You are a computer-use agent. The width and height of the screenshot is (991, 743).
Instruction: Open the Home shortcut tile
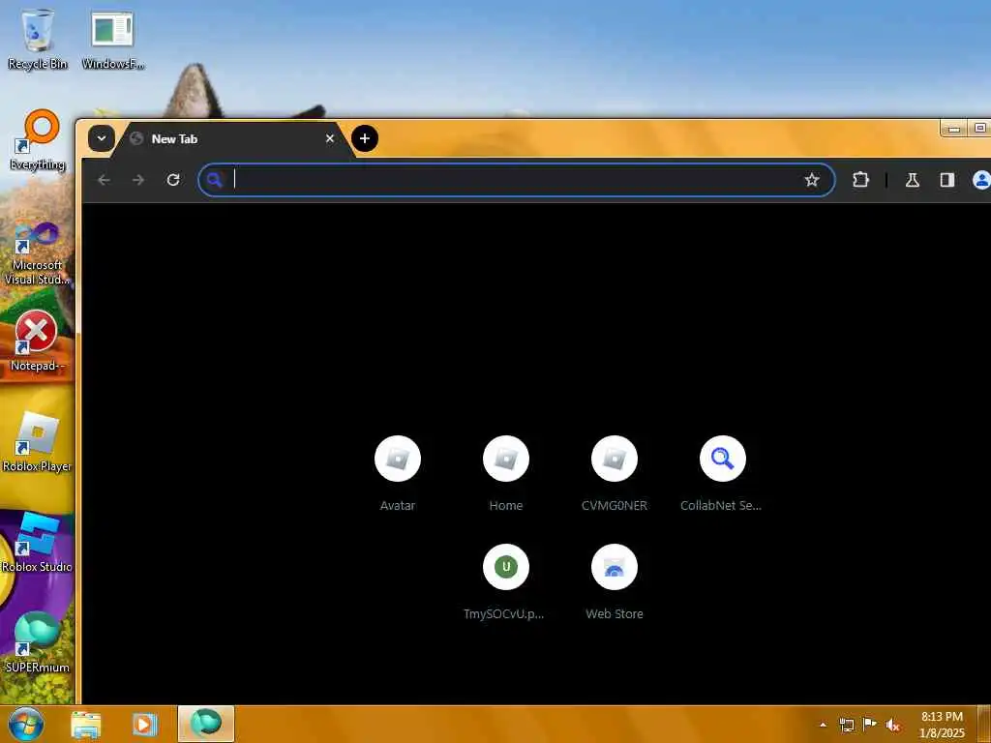(505, 474)
